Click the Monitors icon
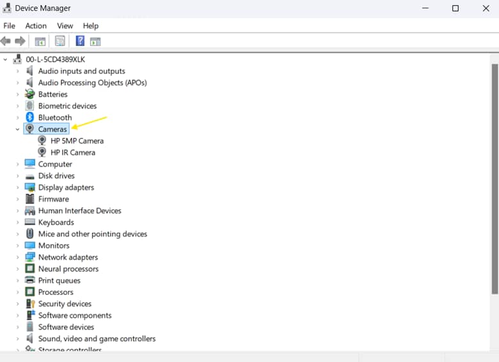The image size is (499, 362). (30, 245)
